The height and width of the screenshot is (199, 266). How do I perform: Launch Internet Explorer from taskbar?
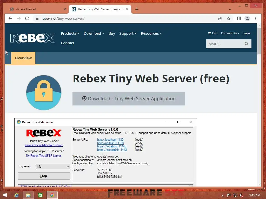click(x=16, y=195)
